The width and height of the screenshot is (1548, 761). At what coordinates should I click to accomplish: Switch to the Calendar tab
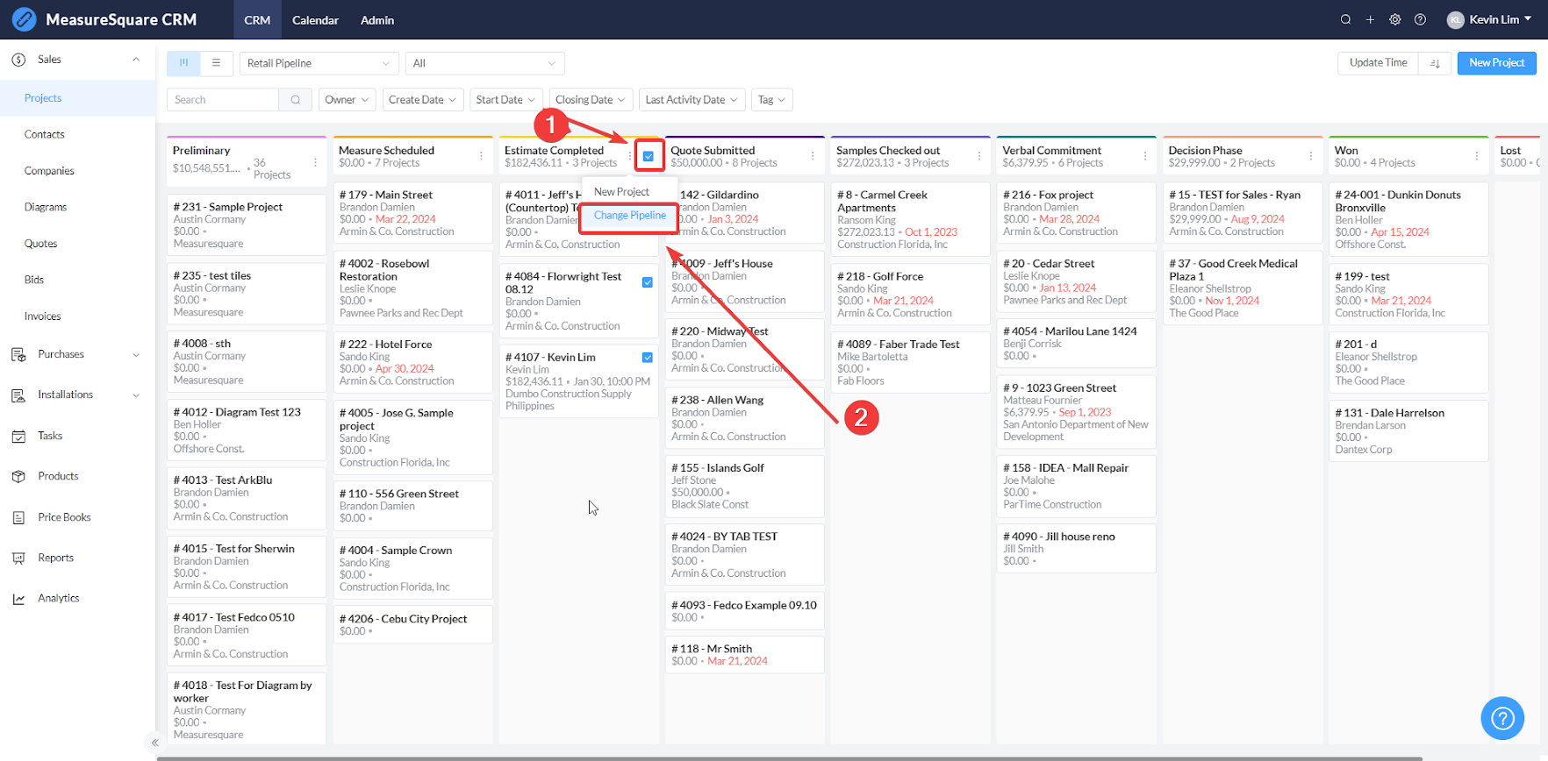point(315,19)
